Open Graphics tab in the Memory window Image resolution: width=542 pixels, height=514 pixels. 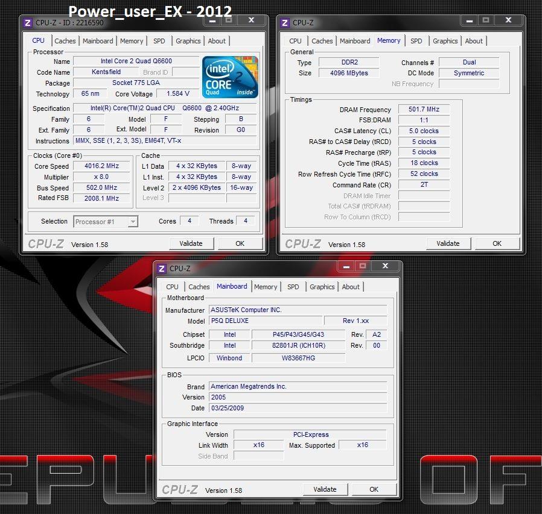(445, 41)
